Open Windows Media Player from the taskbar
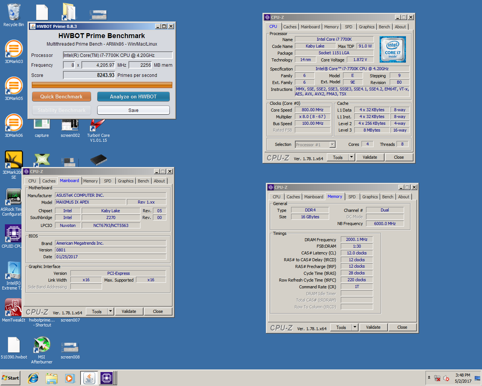Screen dimensions: 482x386 [70, 378]
